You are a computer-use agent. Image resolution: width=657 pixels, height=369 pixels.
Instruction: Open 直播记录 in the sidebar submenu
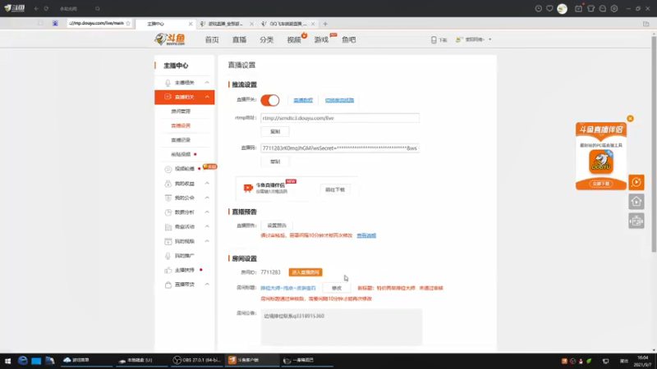181,140
